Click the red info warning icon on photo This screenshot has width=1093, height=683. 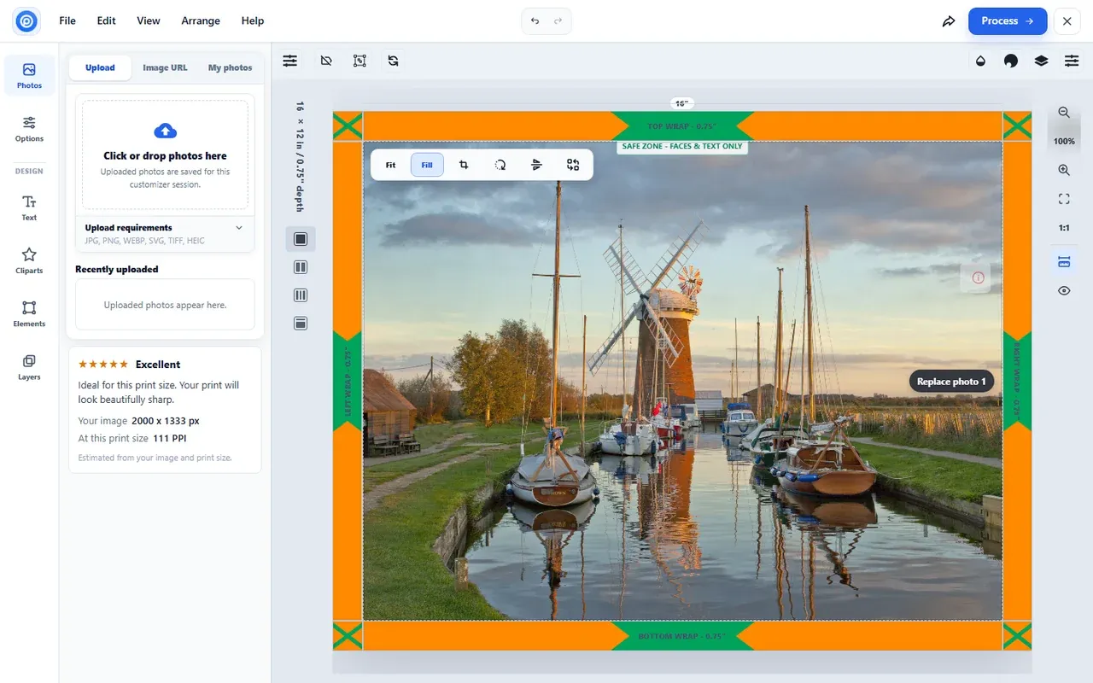coord(978,277)
